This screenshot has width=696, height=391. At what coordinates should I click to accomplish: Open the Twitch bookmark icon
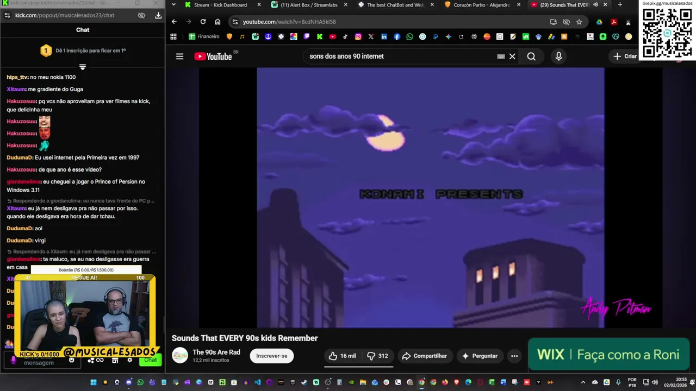[307, 37]
